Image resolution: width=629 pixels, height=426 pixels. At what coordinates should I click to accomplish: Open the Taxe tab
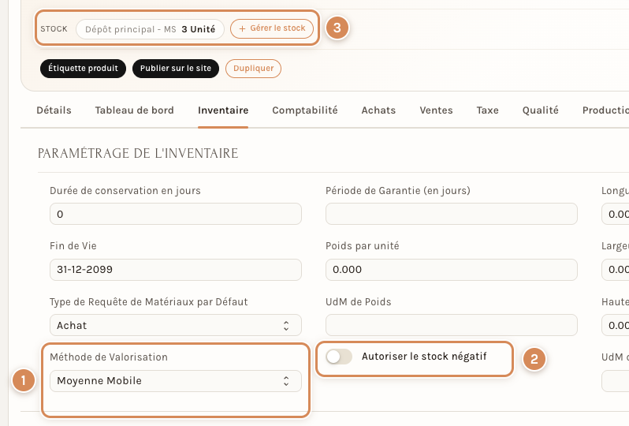487,110
